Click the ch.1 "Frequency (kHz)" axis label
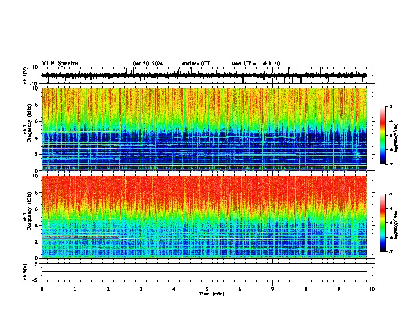Screen dimensions: 419x324 click(29, 123)
